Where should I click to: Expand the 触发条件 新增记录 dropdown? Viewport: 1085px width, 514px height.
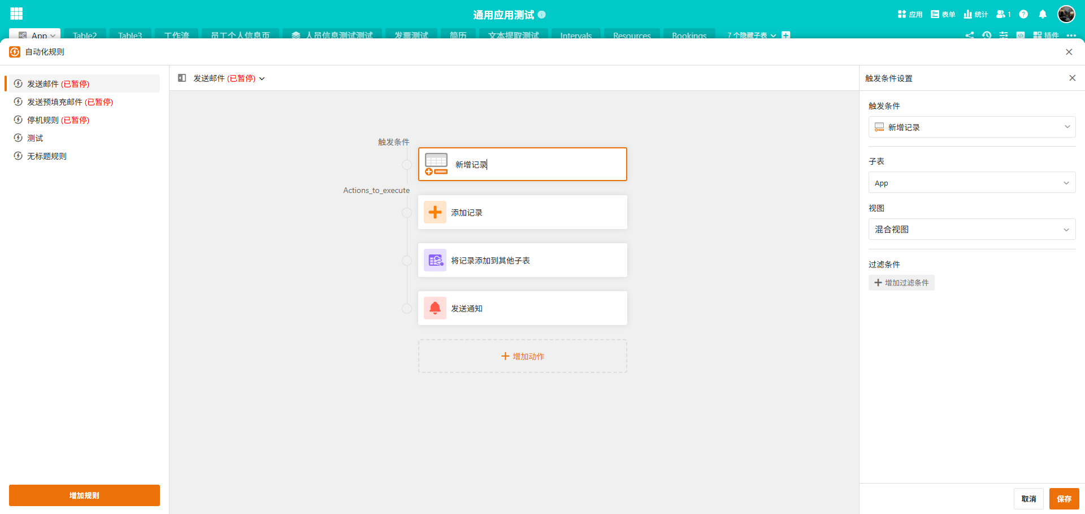[971, 128]
